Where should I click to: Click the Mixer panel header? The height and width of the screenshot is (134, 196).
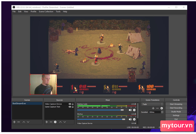(108, 100)
